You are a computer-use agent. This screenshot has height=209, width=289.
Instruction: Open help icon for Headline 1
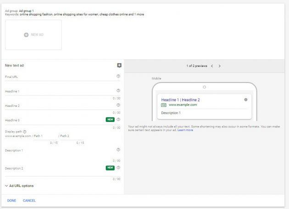(118, 90)
